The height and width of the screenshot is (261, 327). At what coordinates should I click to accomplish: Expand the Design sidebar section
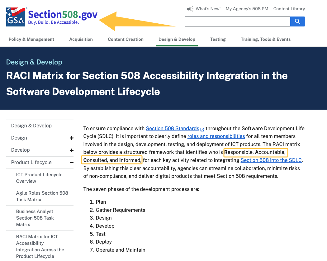tap(72, 138)
